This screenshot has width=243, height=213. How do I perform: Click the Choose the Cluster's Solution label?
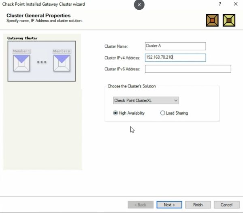click(x=132, y=86)
